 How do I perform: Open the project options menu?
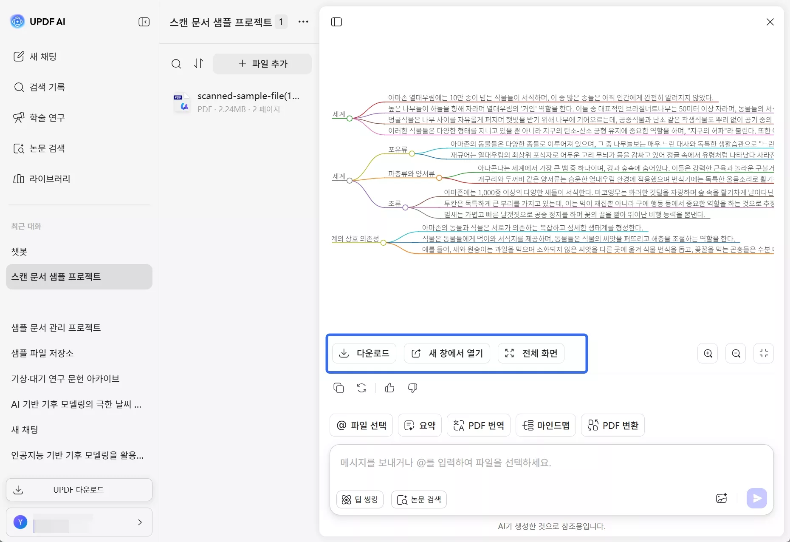tap(303, 22)
